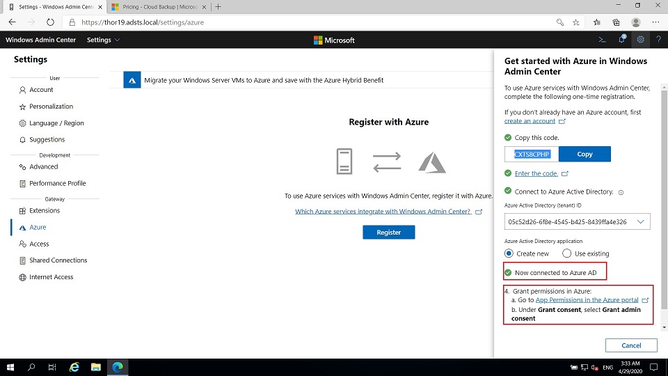Select the Settings - Windows Admin Center tab
668x376 pixels.
point(56,7)
